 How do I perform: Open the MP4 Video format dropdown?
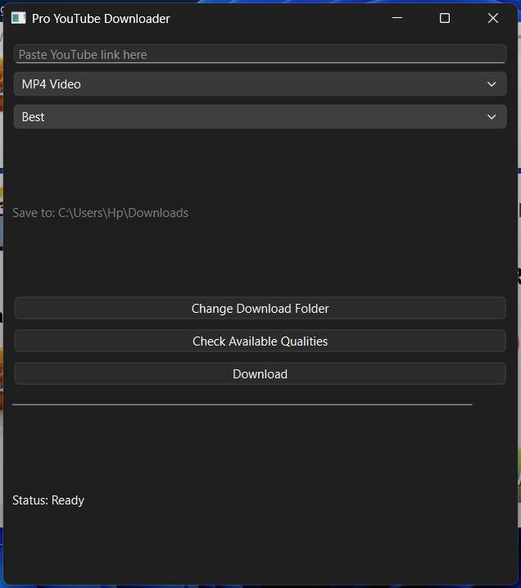(x=260, y=84)
